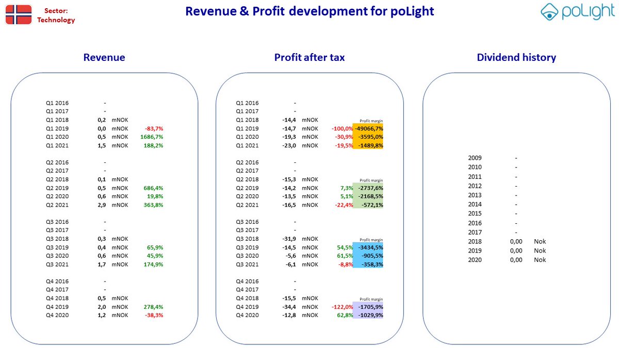Click the 'Revenue' section heading

[104, 57]
